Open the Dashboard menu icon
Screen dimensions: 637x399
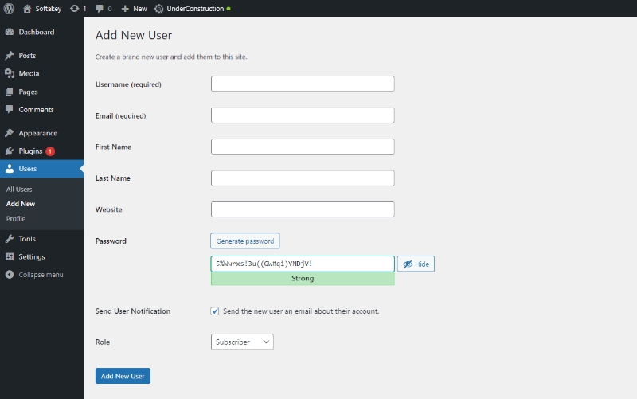pos(10,33)
